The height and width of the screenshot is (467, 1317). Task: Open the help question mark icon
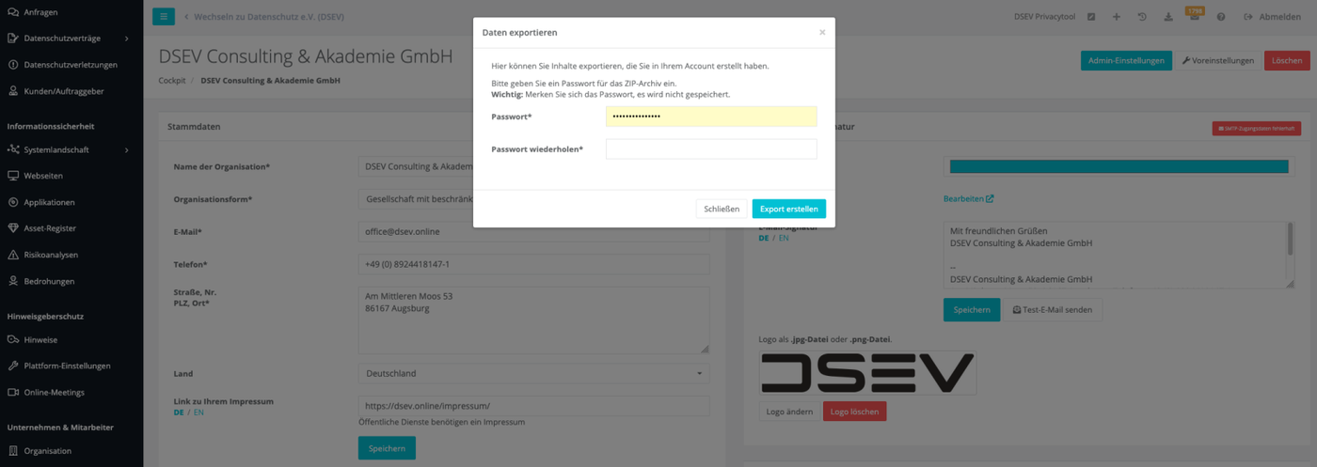pos(1221,17)
